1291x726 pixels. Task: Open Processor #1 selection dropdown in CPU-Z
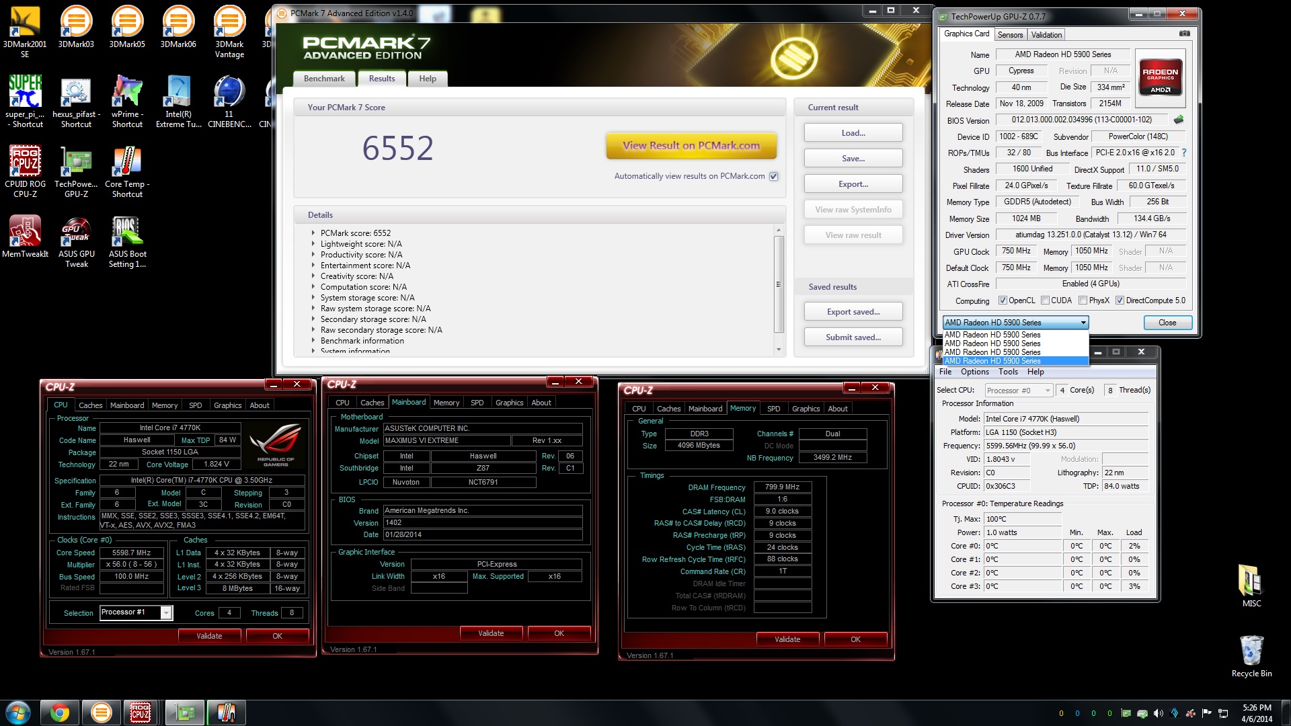(136, 612)
